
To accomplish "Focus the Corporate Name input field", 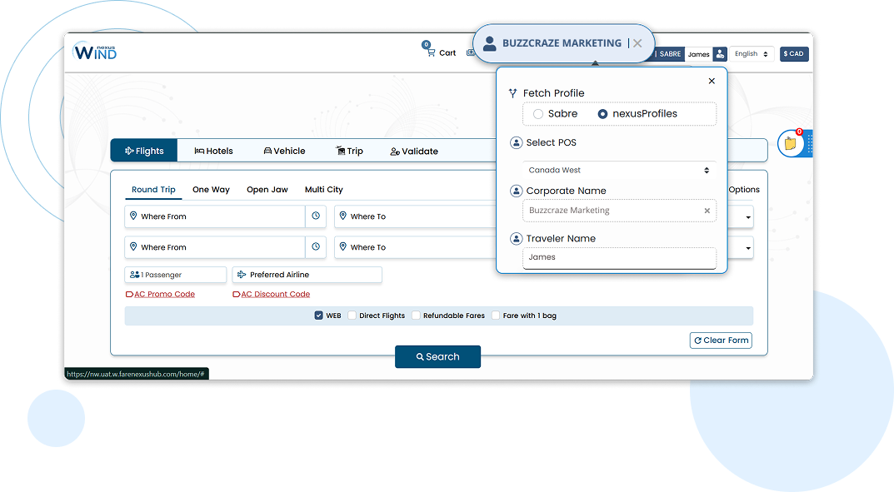I will point(619,211).
